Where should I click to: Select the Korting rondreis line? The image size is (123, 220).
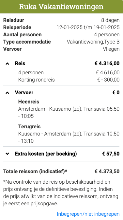[x=69, y=80]
